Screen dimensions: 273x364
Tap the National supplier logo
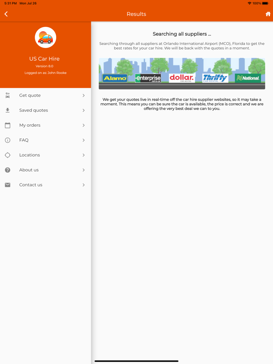248,78
